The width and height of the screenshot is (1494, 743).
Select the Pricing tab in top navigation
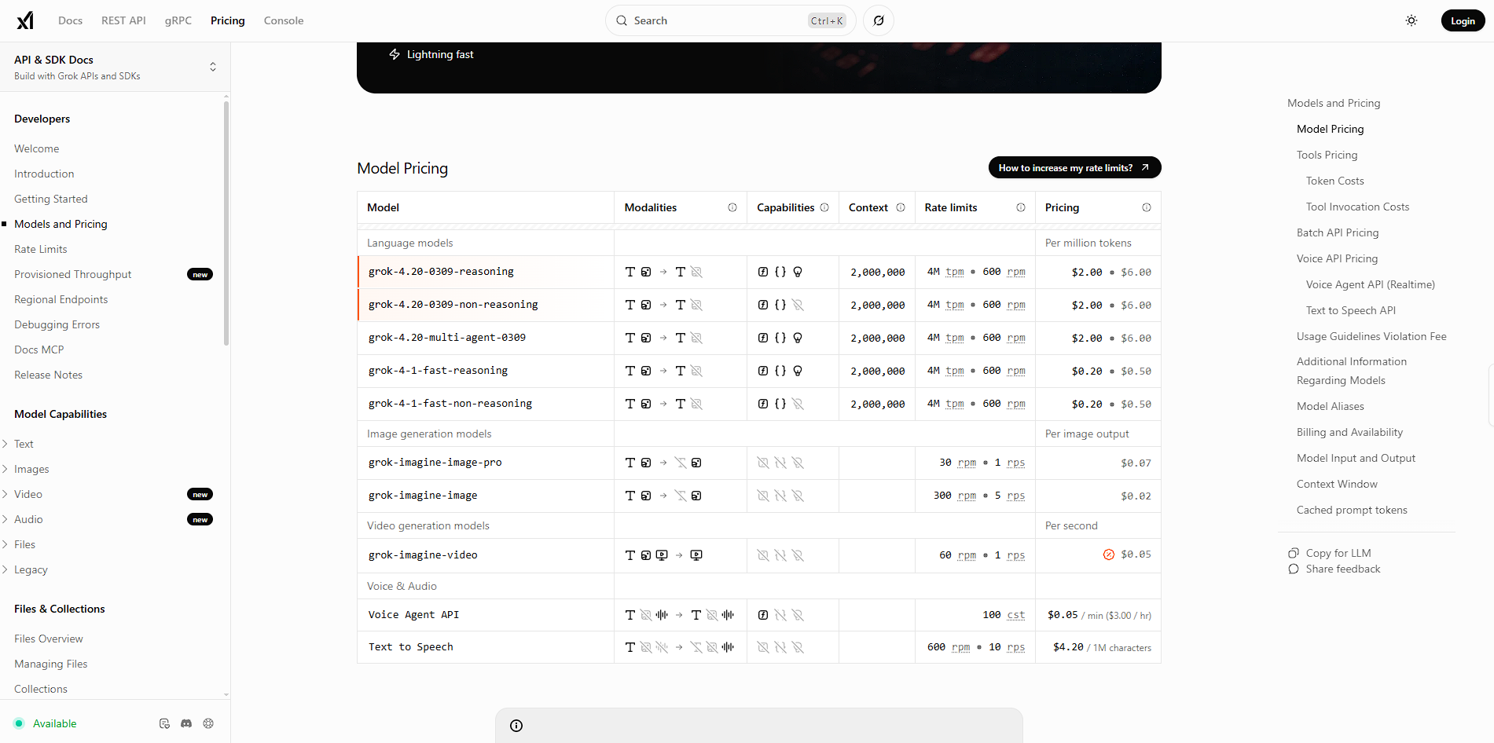tap(228, 20)
